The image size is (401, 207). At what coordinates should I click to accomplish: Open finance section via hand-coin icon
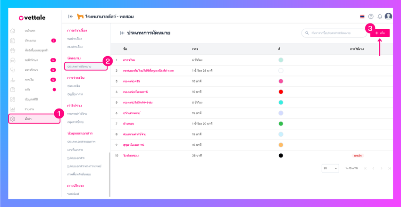(x=13, y=80)
